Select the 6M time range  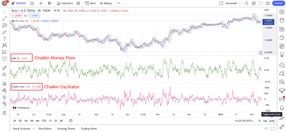click(38, 121)
